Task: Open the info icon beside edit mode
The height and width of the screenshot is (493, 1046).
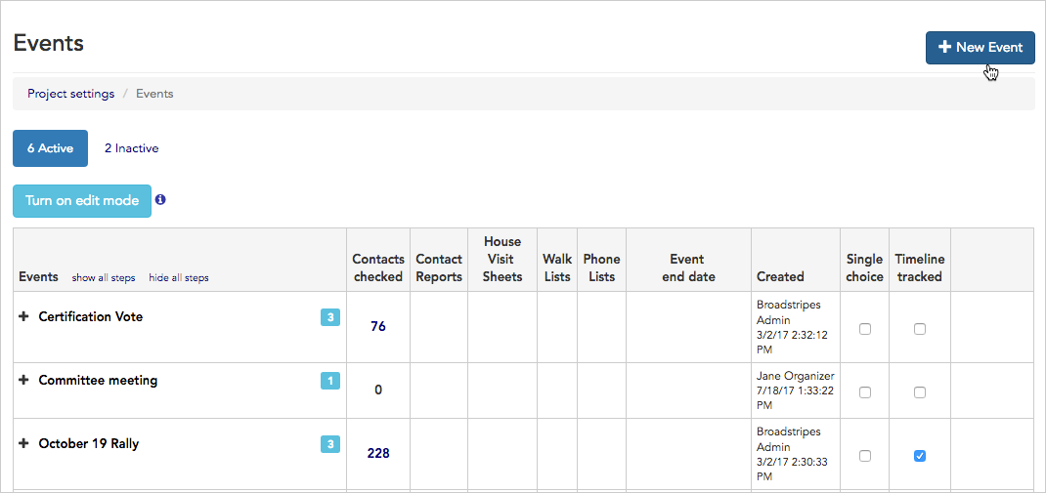Action: coord(160,199)
